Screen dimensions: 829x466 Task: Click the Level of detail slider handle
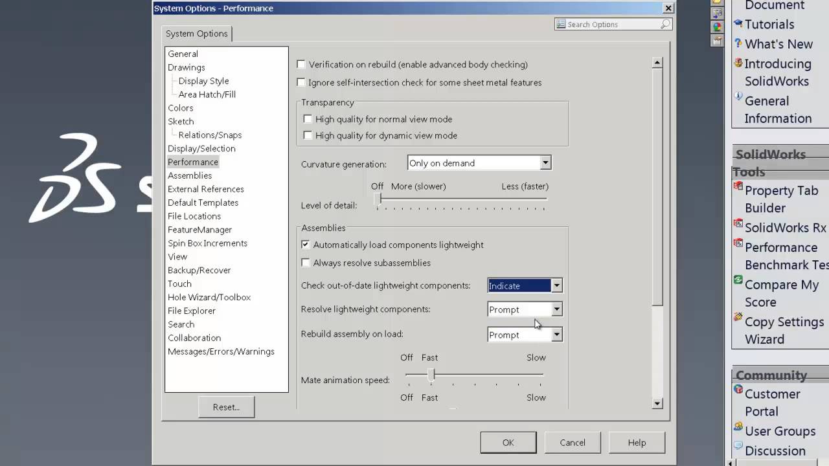click(x=378, y=200)
